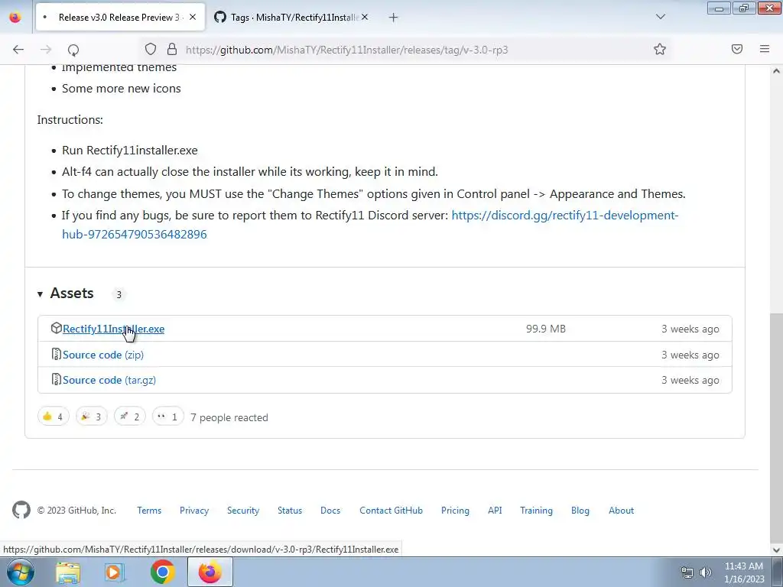Click GitHub favicon on Tags tab
This screenshot has height=587, width=783.
pos(220,17)
